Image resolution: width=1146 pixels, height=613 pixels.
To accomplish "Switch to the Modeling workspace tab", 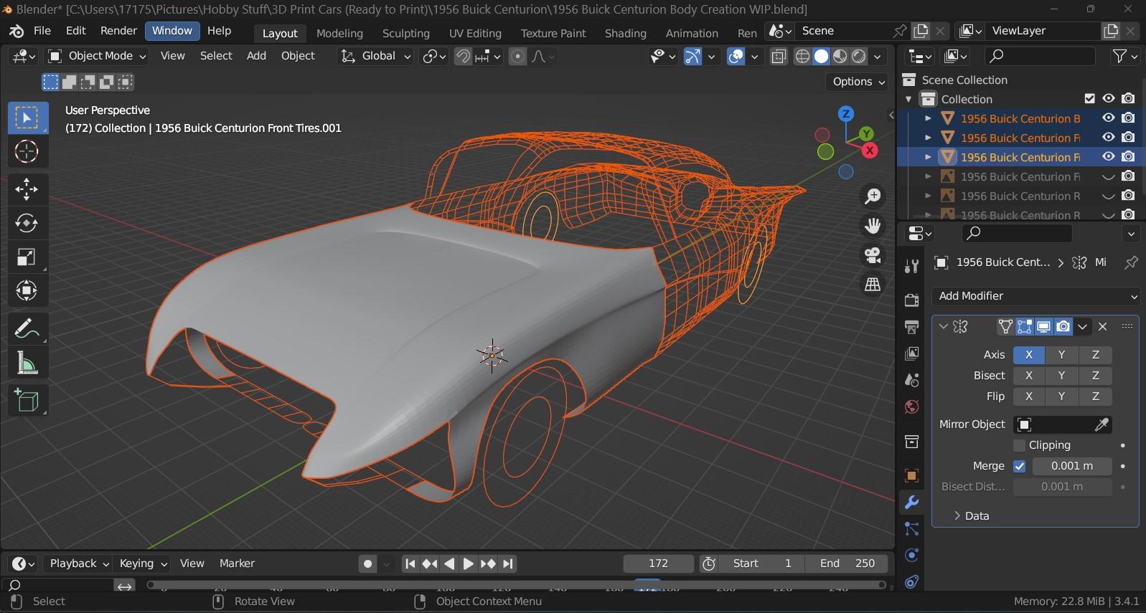I will 339,33.
